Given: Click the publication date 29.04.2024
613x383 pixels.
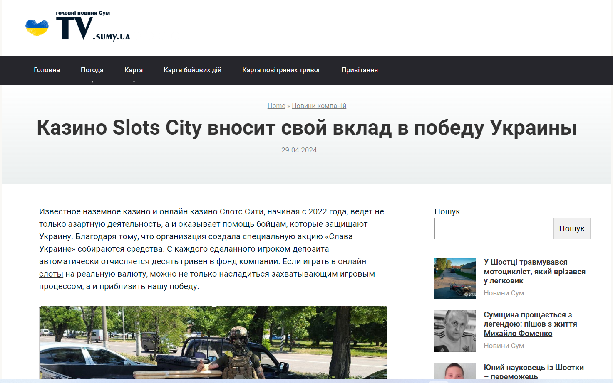Looking at the screenshot, I should pos(299,150).
